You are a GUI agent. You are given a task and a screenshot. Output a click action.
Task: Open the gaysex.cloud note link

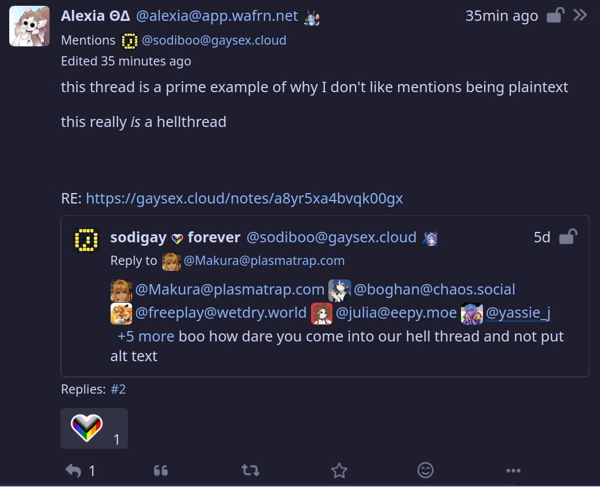tap(244, 198)
